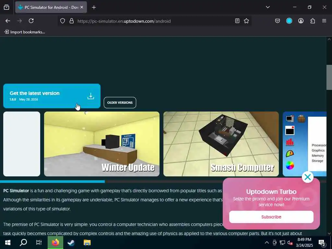Show hidden system tray icons
332x249 pixels.
(x=267, y=243)
